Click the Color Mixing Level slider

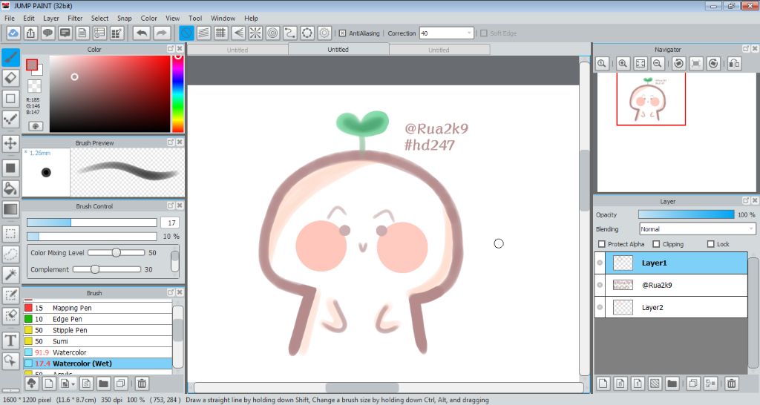[116, 252]
